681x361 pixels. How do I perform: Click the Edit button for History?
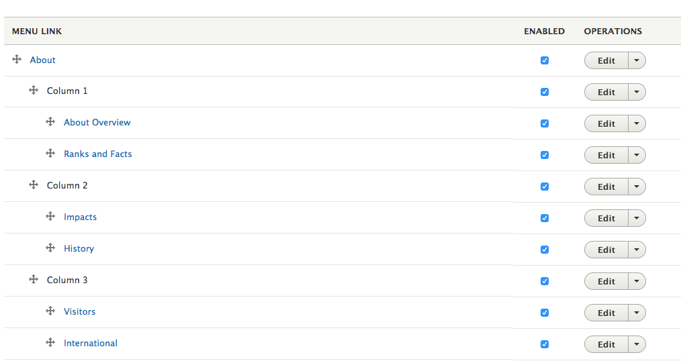(606, 250)
